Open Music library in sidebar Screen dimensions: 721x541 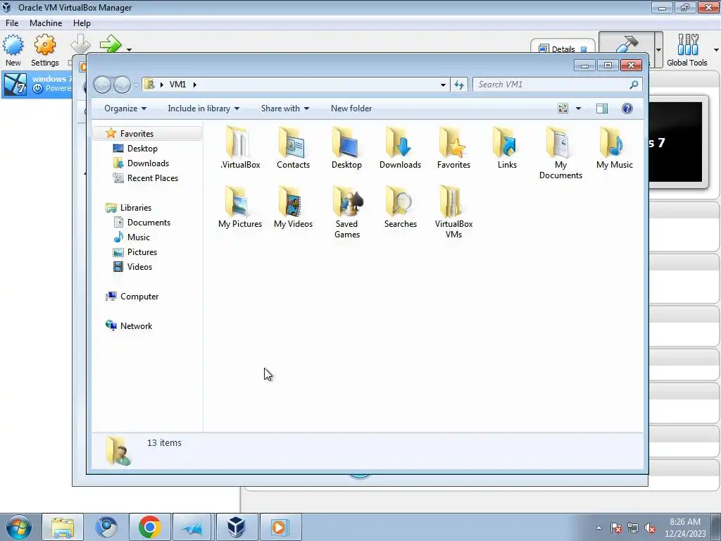139,237
